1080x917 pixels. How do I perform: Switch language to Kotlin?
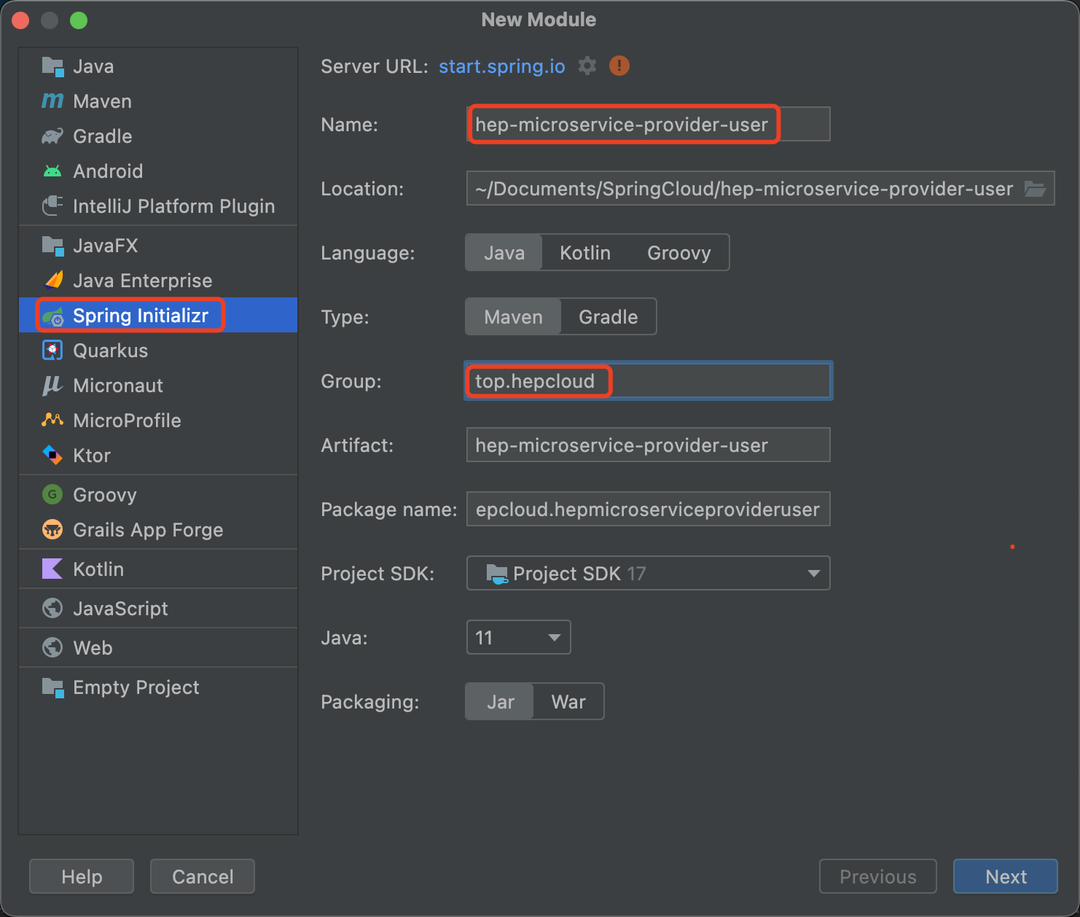coord(584,253)
